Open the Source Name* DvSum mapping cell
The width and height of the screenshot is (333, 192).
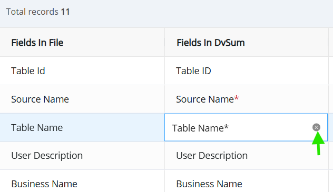click(247, 99)
